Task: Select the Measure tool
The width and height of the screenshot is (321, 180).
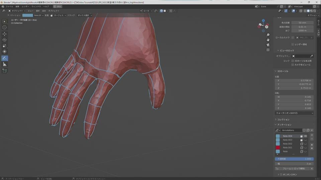Action: [5, 64]
